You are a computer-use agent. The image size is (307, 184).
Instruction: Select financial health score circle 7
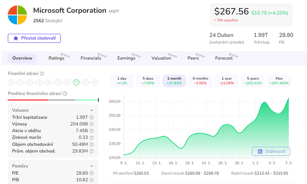tap(76, 82)
